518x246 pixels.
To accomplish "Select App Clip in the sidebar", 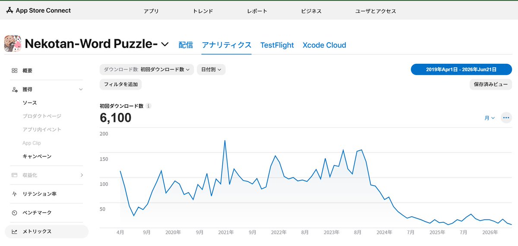I will point(32,143).
